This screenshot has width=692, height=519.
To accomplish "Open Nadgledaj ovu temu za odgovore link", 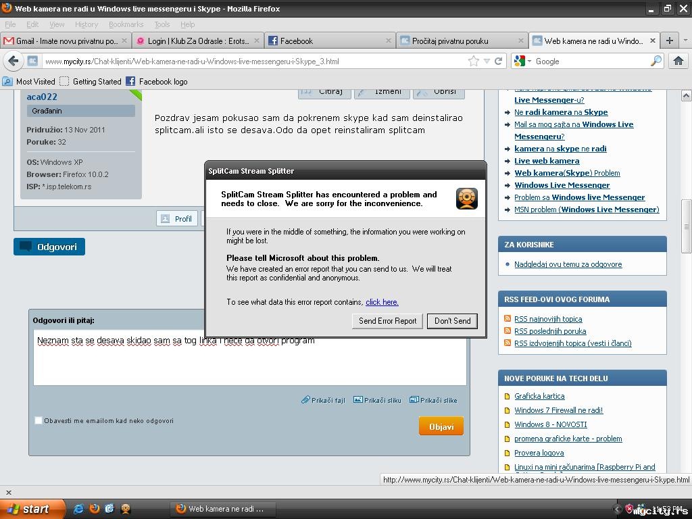I will (x=568, y=264).
